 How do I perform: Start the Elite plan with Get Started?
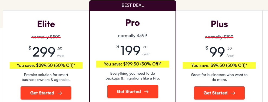click(x=46, y=93)
